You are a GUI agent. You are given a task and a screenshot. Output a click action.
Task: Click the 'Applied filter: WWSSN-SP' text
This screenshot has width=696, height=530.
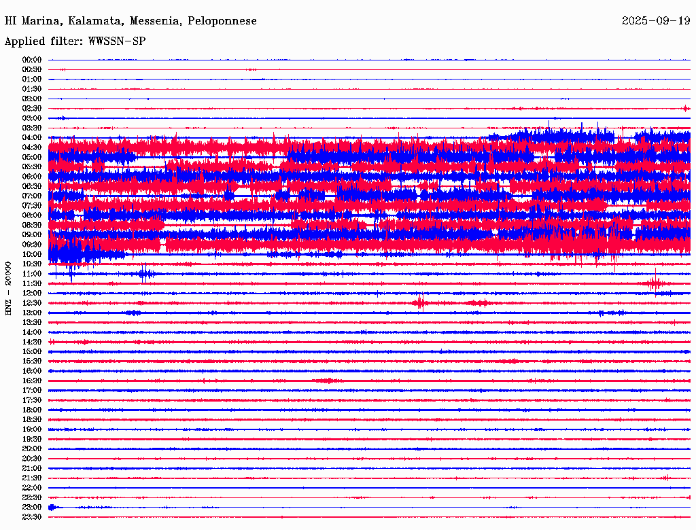(x=75, y=41)
